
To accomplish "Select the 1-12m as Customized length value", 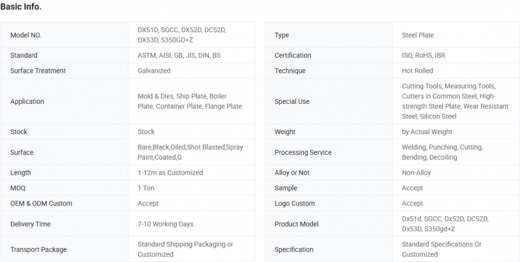I will coord(170,173).
